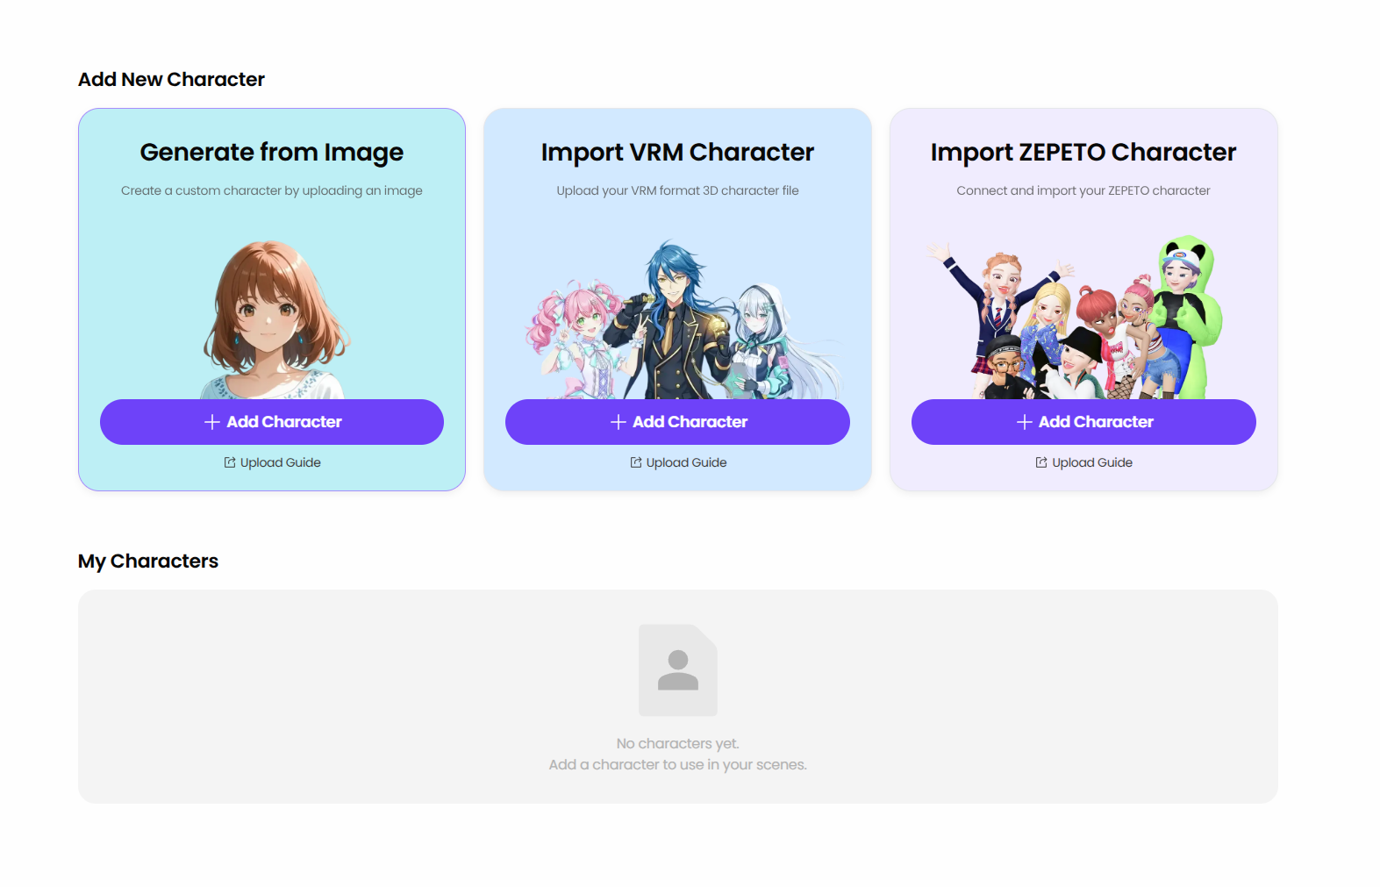Click Add Character under Import ZEPETO Character

point(1083,422)
